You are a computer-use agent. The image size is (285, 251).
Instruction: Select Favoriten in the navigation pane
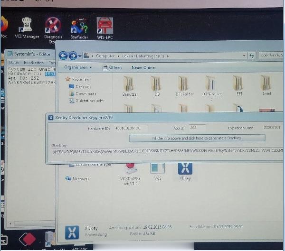[77, 79]
